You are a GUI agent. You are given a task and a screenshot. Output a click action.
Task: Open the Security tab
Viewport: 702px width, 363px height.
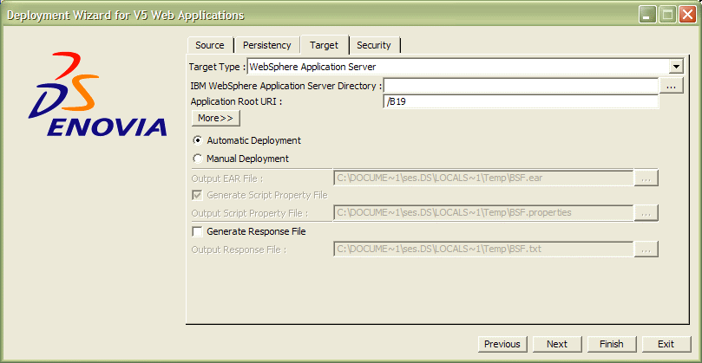tap(374, 45)
